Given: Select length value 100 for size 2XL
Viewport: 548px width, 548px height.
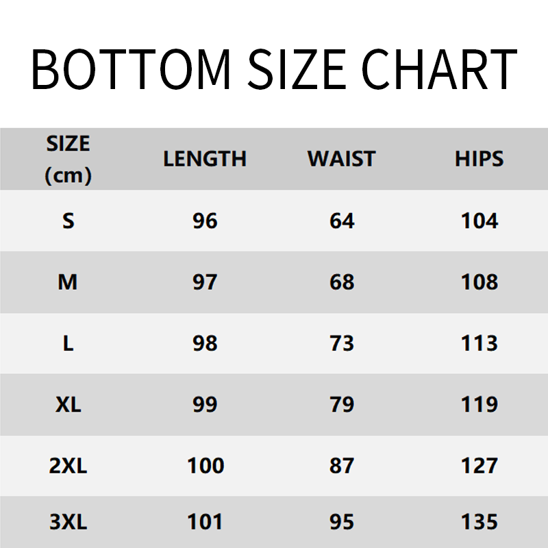Looking at the screenshot, I should [206, 466].
